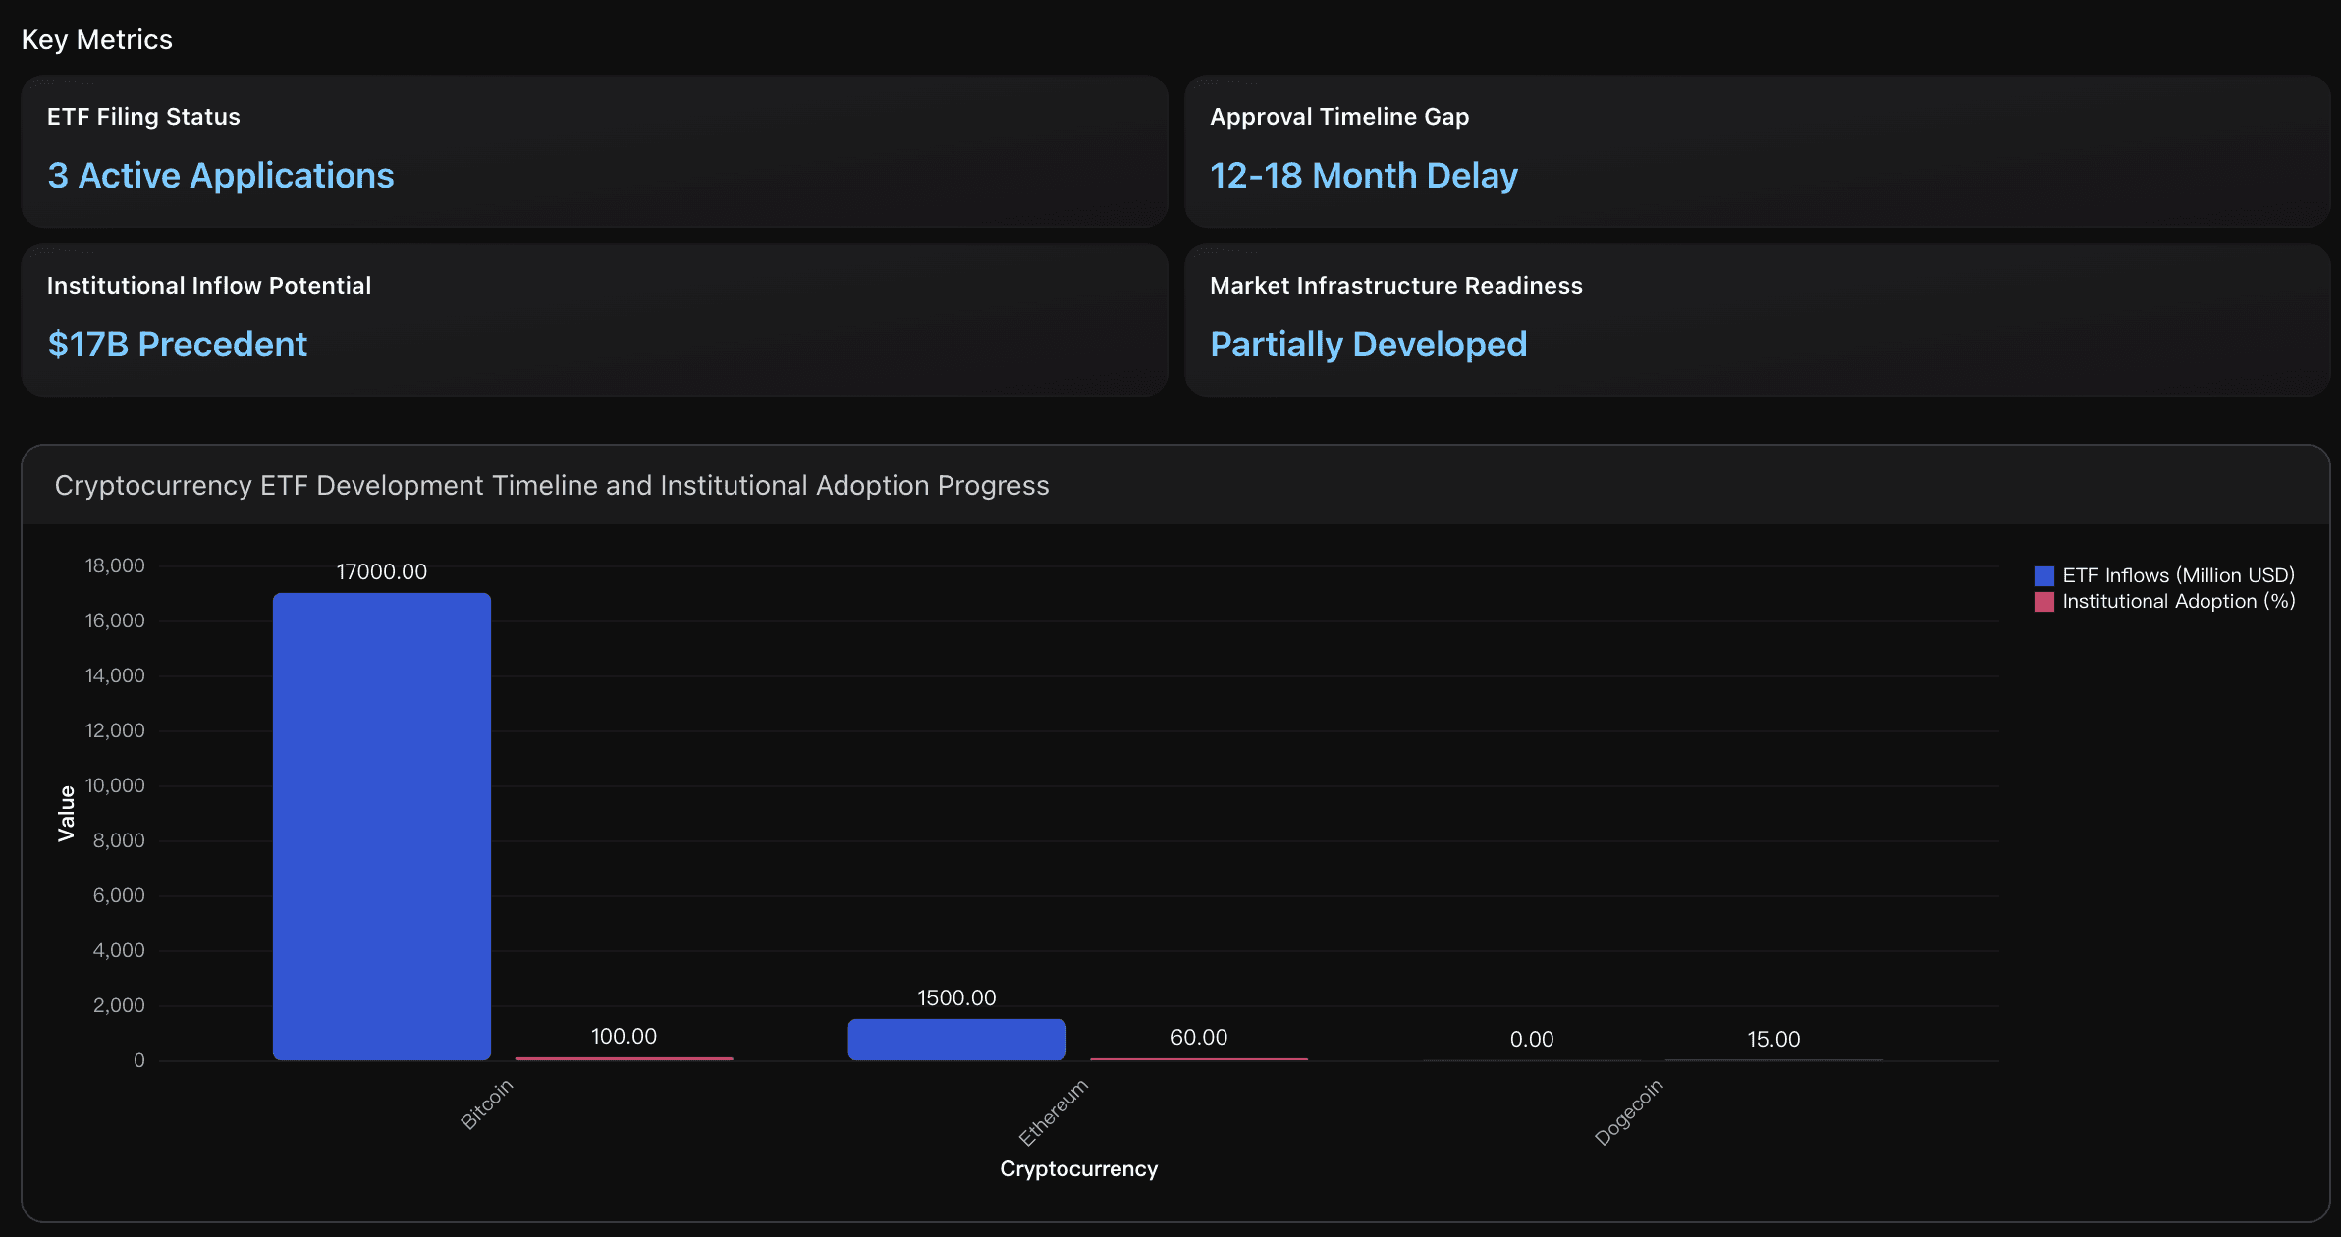Select the chart title text
The height and width of the screenshot is (1237, 2341).
click(552, 485)
